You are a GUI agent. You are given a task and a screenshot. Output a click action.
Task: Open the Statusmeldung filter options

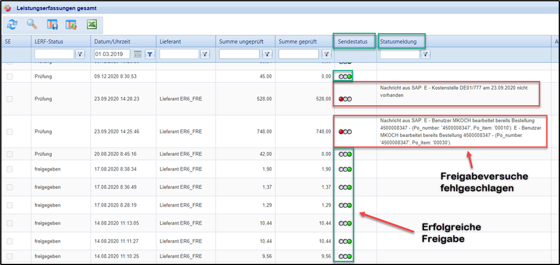point(425,54)
